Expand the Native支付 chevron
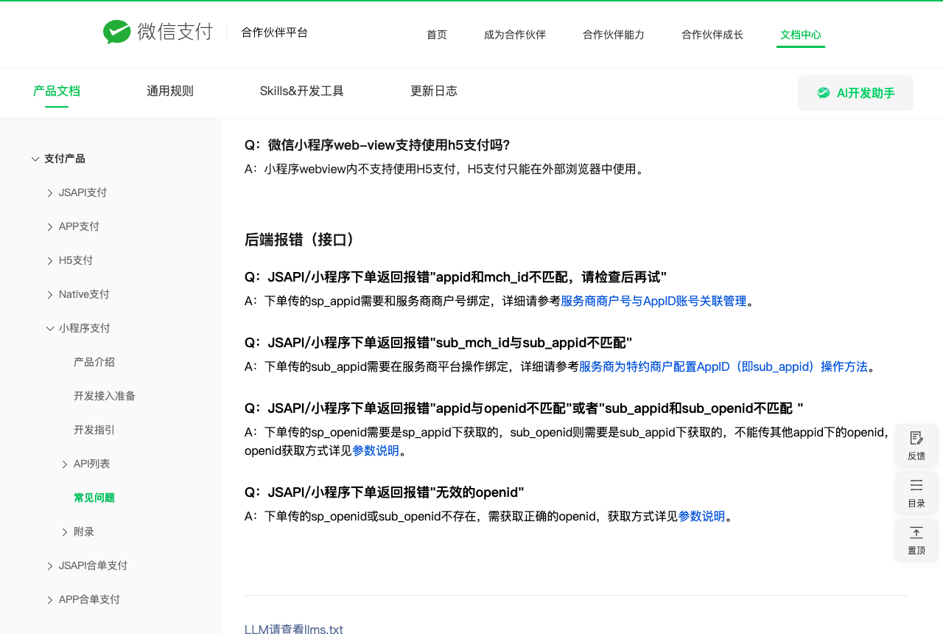 pos(50,295)
